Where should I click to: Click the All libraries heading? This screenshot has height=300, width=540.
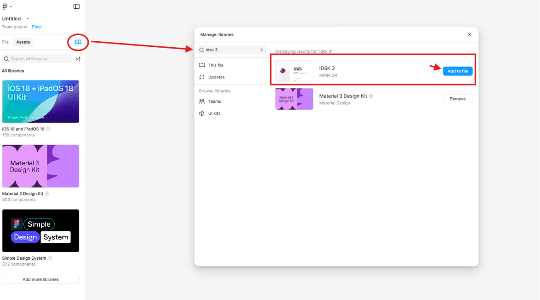click(x=13, y=71)
